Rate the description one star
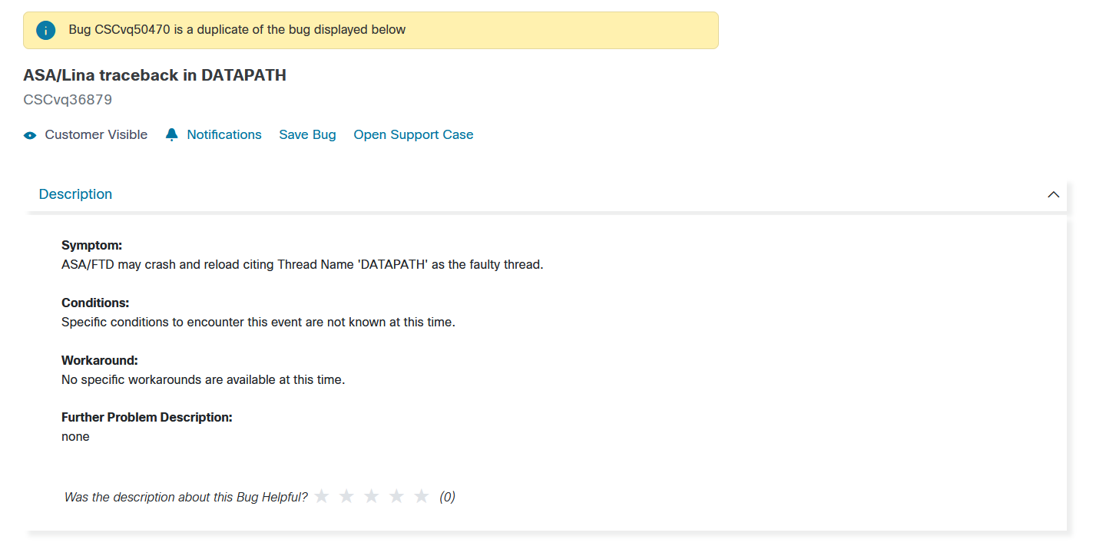Image resolution: width=1096 pixels, height=546 pixels. point(322,497)
